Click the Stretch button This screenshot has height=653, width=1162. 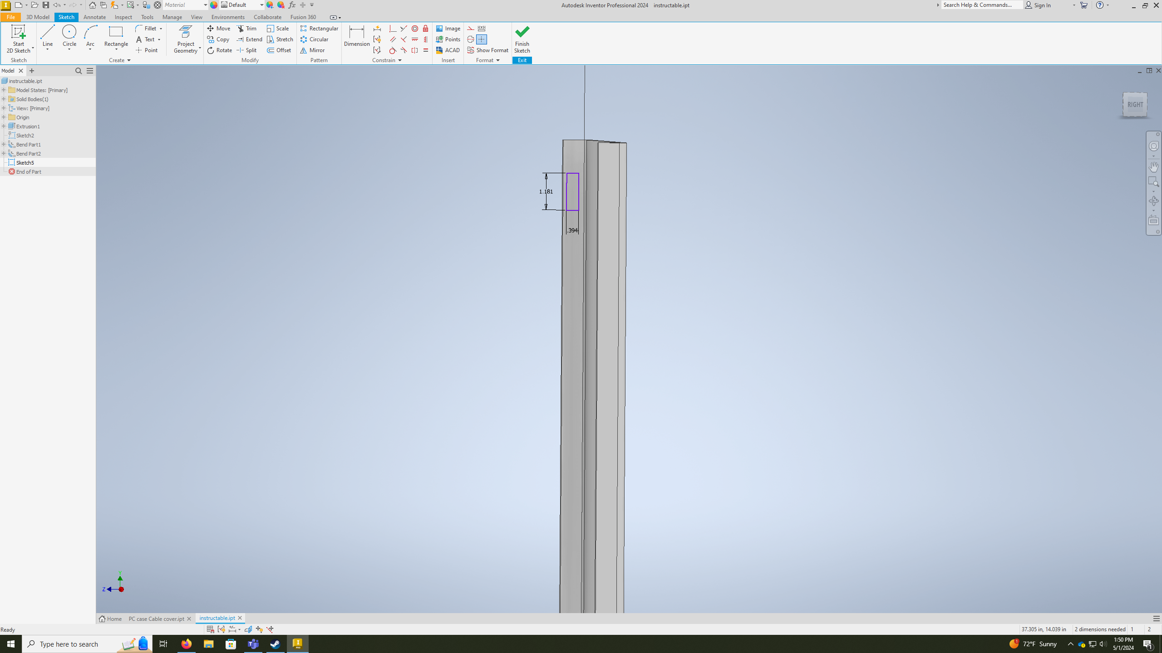click(x=280, y=39)
